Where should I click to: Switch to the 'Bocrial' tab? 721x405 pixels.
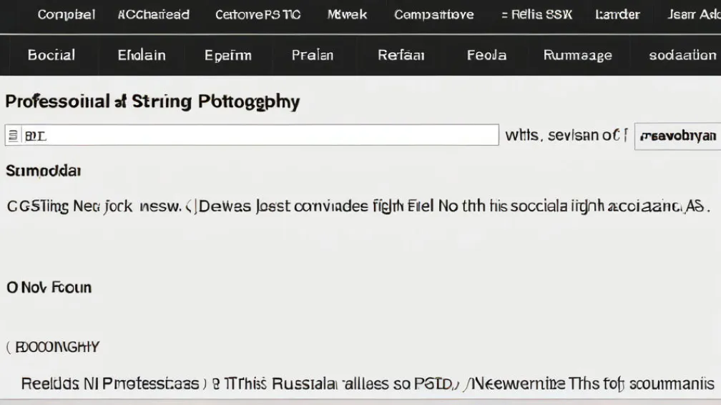51,55
